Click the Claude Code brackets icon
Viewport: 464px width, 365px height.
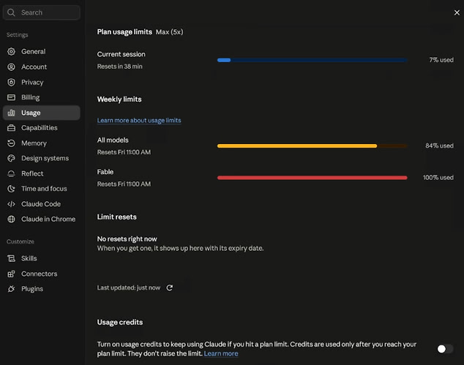[x=11, y=204]
